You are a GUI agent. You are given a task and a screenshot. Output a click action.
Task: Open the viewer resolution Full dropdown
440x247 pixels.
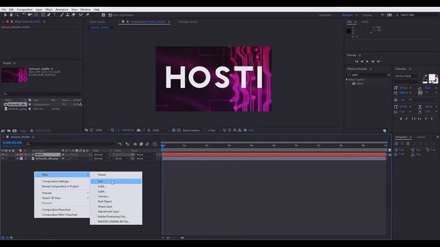pos(161,130)
